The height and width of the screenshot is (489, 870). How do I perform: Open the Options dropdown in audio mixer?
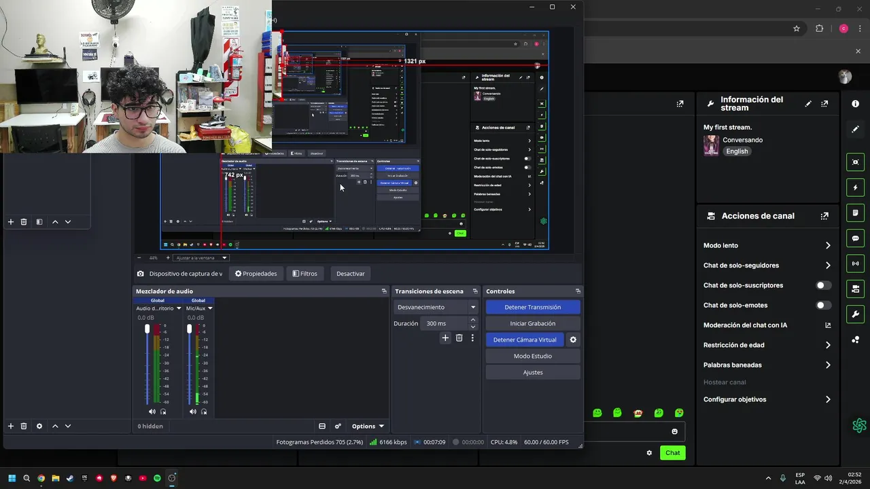[368, 426]
